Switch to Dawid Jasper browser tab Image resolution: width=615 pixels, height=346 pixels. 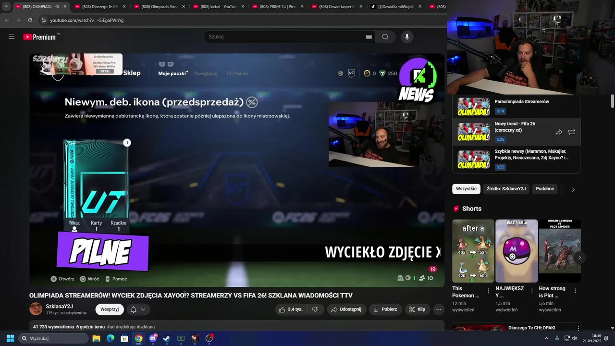336,7
